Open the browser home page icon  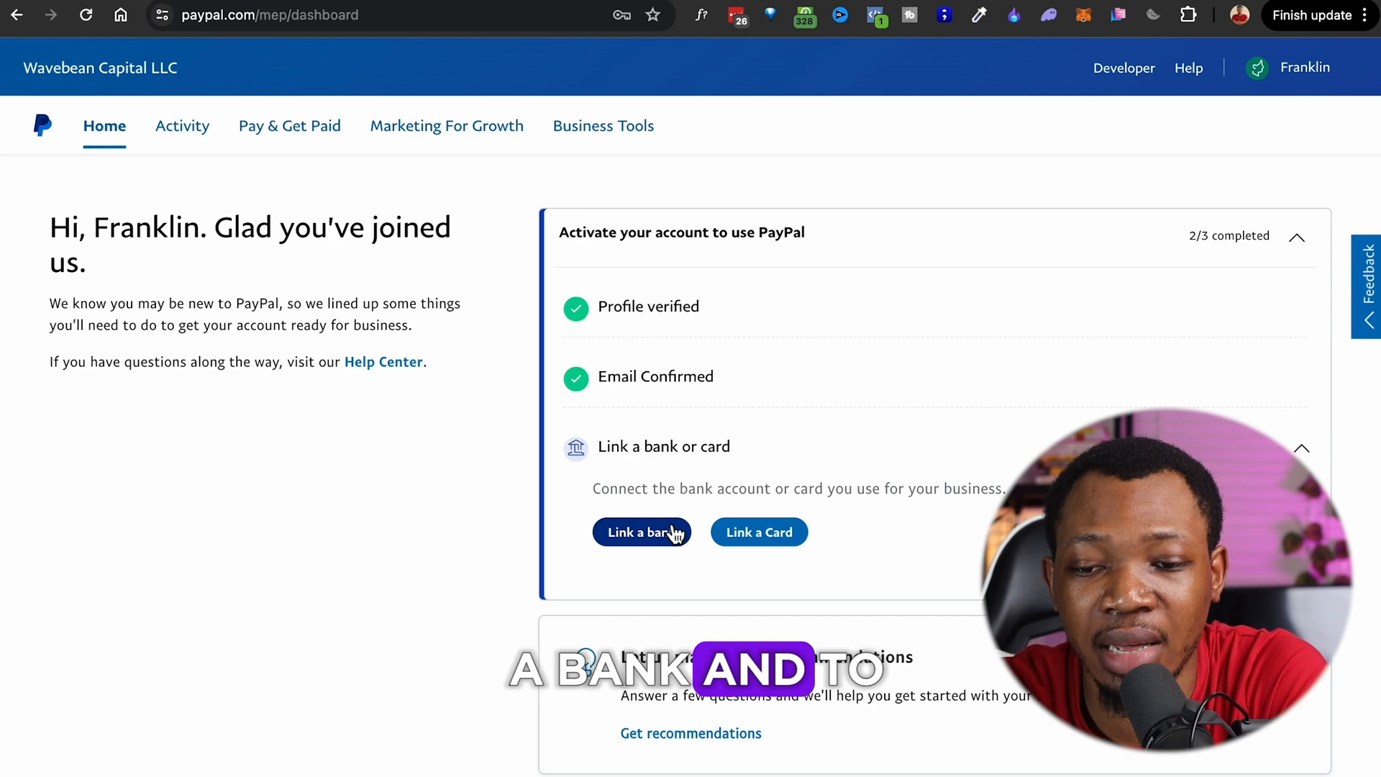(121, 15)
